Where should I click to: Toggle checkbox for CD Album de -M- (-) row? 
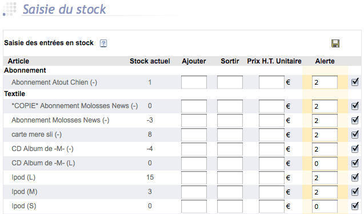355,149
